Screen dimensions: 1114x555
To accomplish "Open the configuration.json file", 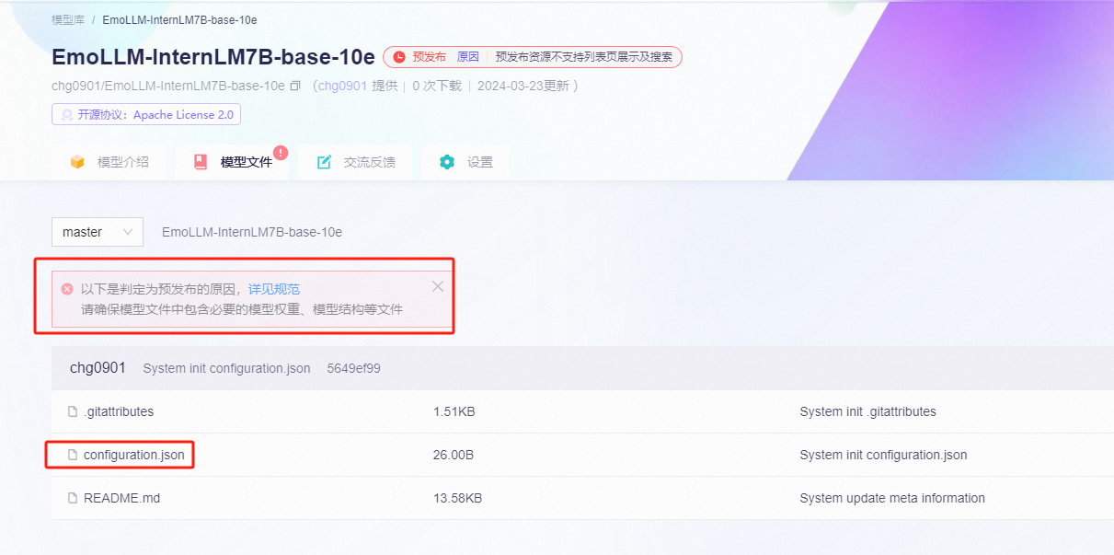I will [133, 455].
